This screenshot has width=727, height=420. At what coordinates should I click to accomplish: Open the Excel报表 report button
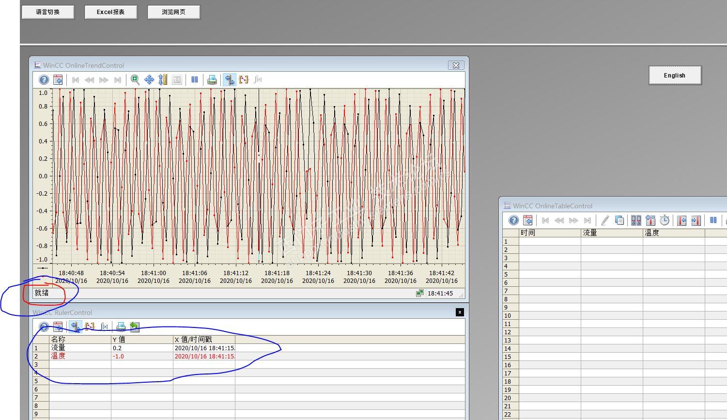110,12
